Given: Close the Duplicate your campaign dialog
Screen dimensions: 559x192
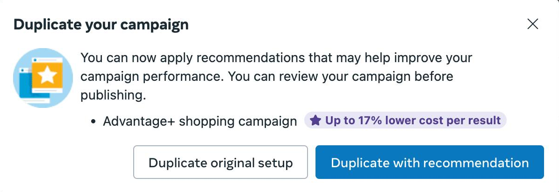Looking at the screenshot, I should pos(533,24).
